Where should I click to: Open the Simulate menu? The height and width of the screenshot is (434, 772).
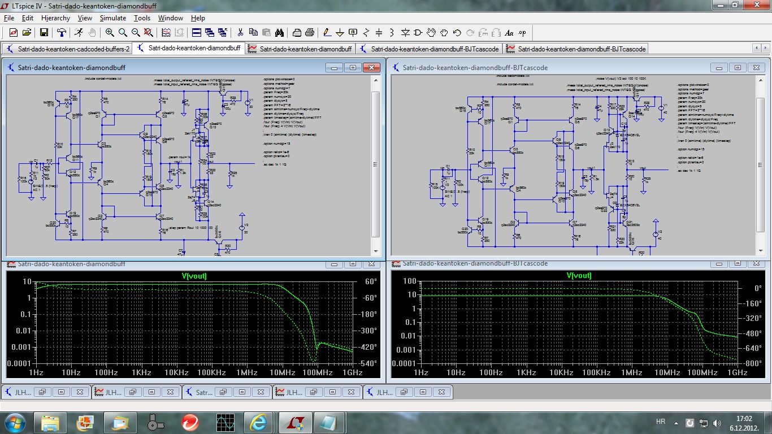pos(113,18)
